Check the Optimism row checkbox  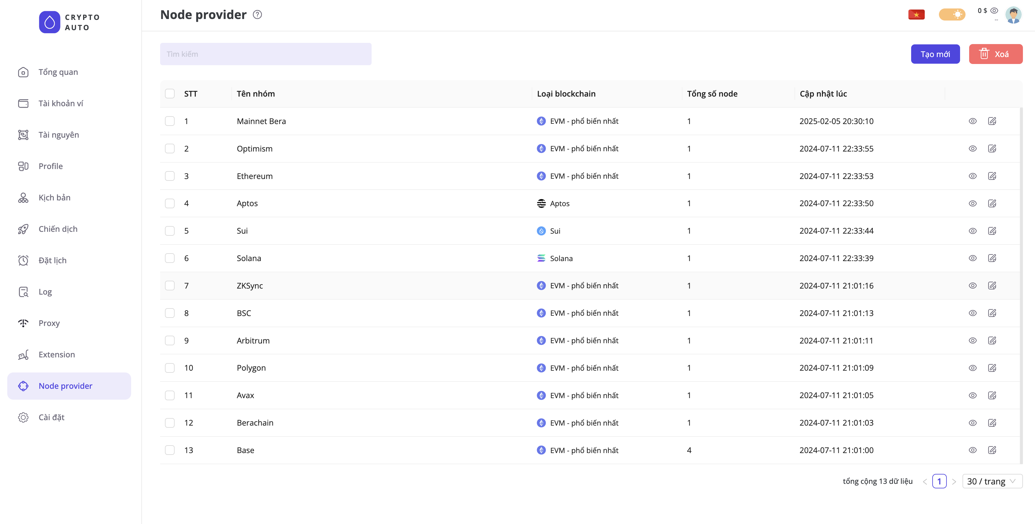point(169,149)
